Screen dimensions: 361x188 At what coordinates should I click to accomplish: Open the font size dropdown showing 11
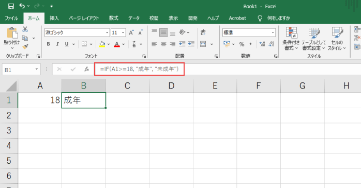point(123,32)
